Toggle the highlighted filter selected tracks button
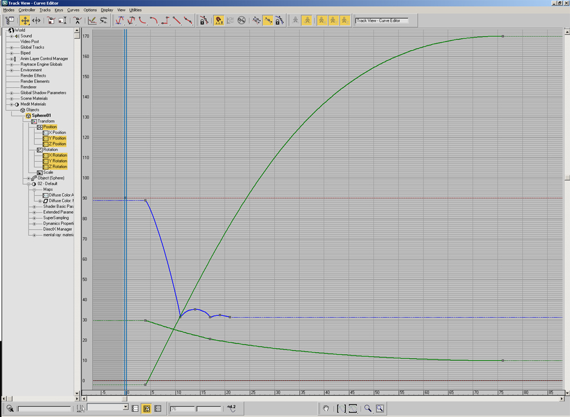570x417 pixels. point(146,408)
